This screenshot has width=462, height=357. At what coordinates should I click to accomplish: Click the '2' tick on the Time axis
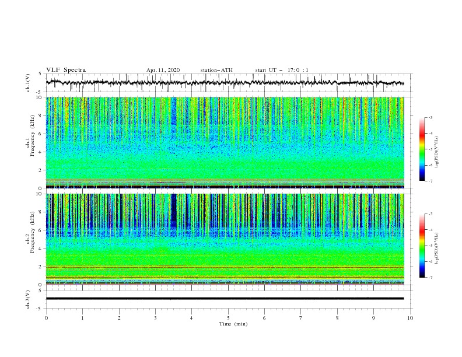click(x=119, y=318)
